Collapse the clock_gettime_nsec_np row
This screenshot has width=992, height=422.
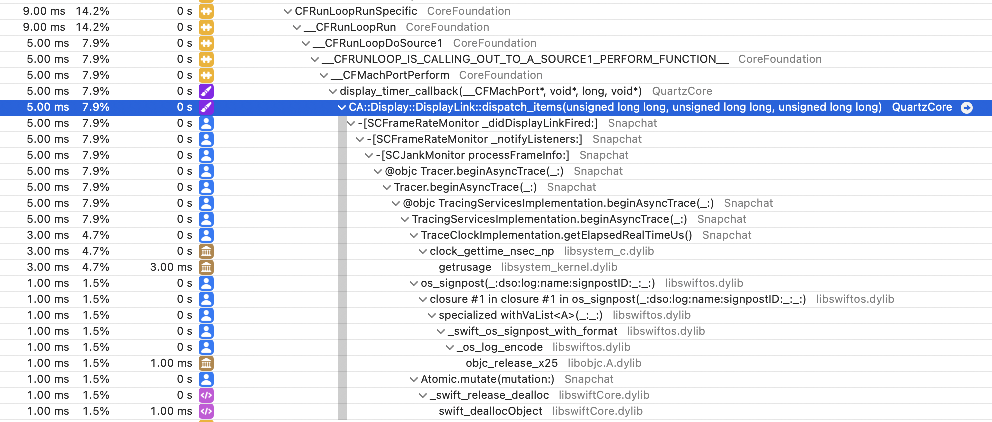423,251
